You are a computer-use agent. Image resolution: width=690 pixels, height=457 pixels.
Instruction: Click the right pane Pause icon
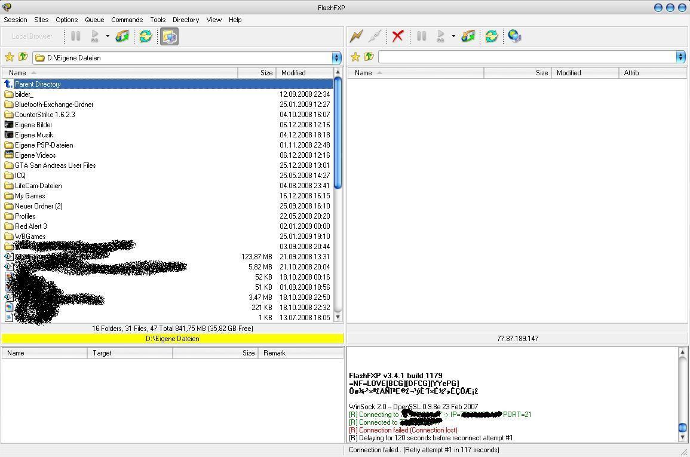click(422, 36)
